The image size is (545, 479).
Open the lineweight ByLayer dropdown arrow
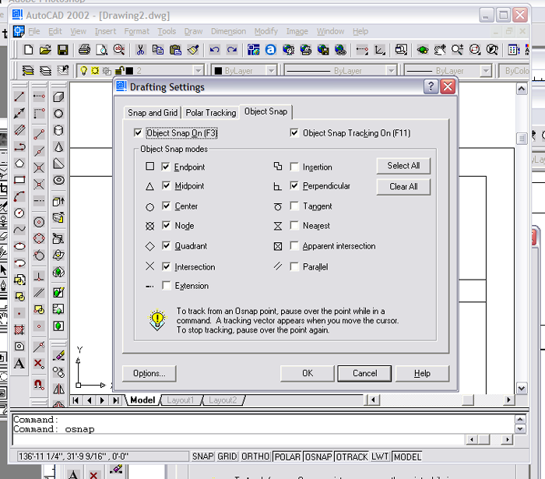point(486,71)
